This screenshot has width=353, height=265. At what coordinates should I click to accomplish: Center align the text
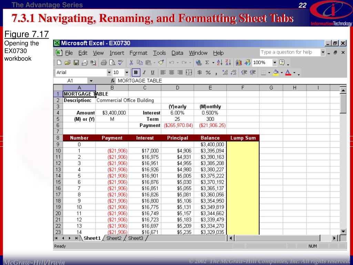pyautogui.click(x=172, y=72)
